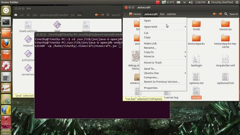Go back in the .minecraft window
This screenshot has height=135, width=240.
point(214,14)
